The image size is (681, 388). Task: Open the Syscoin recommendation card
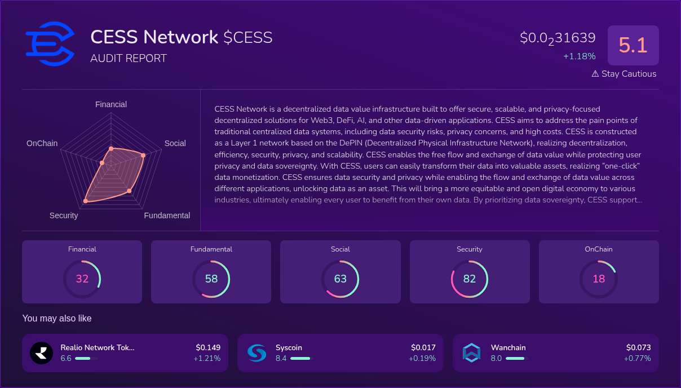point(340,352)
